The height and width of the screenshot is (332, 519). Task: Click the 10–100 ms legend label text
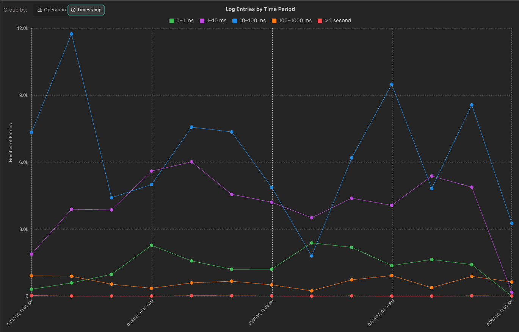(x=252, y=20)
